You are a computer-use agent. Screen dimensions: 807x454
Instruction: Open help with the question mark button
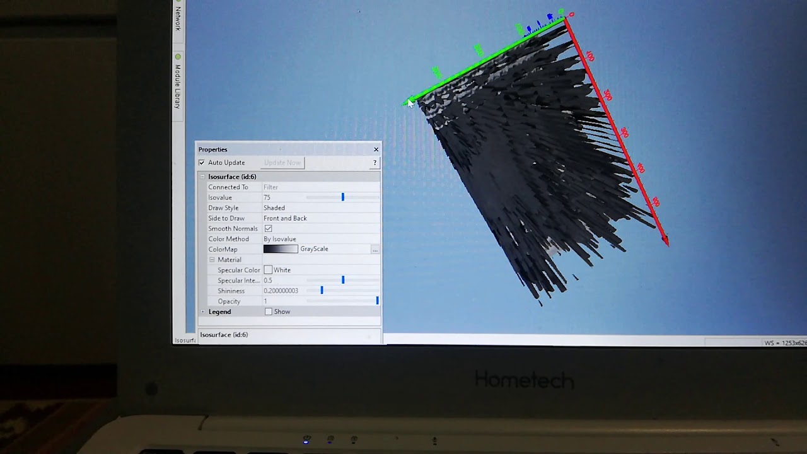click(374, 163)
